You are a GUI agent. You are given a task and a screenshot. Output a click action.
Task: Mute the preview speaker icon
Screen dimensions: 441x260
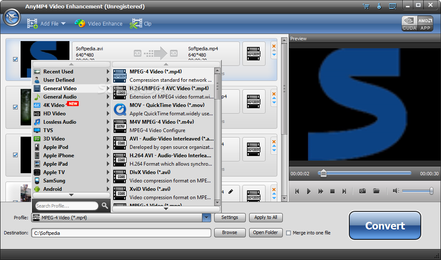[396, 191]
